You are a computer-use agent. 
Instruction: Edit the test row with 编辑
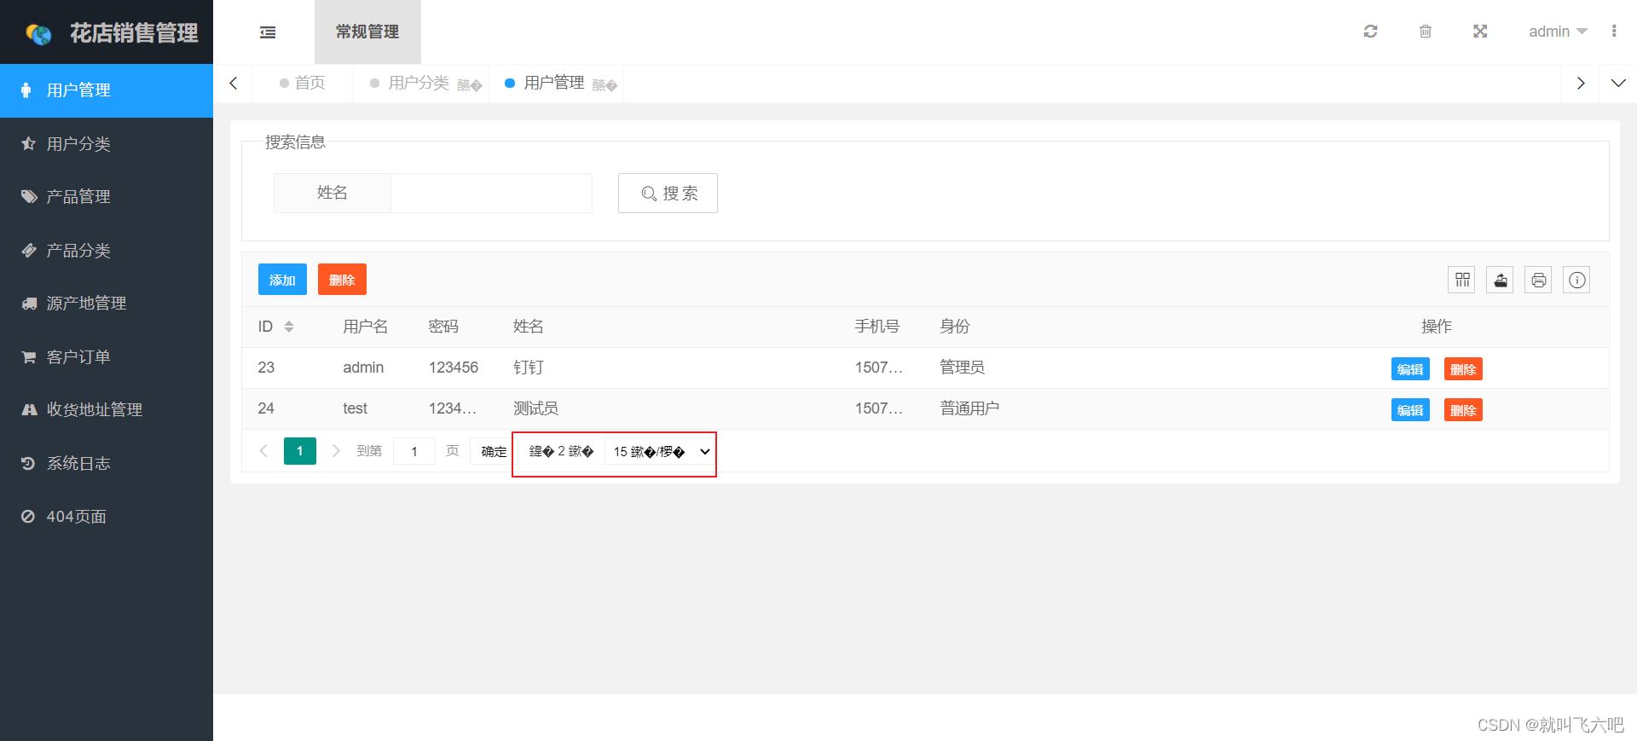pos(1410,410)
